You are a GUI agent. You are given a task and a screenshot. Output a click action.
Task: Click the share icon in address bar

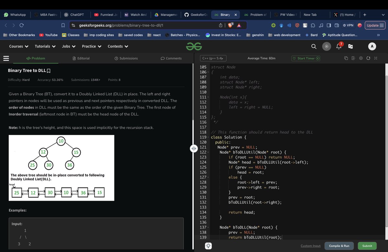(221, 25)
